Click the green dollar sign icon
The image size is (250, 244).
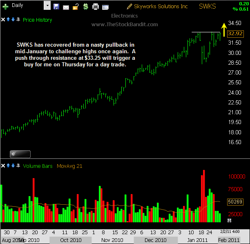[x=85, y=7]
